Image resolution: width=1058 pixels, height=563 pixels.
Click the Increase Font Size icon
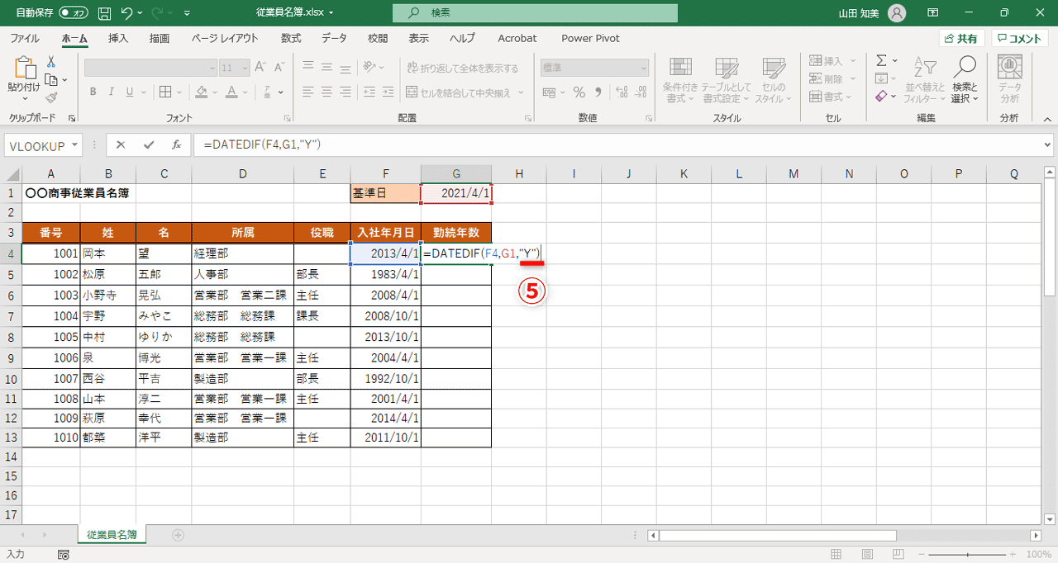[x=260, y=68]
